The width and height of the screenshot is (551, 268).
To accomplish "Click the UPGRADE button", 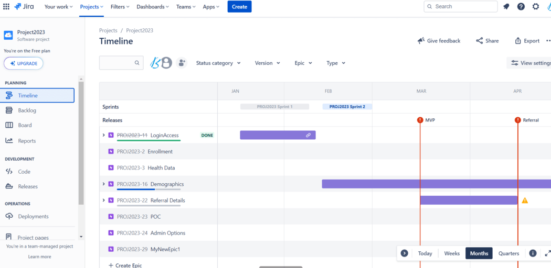I will pyautogui.click(x=24, y=63).
